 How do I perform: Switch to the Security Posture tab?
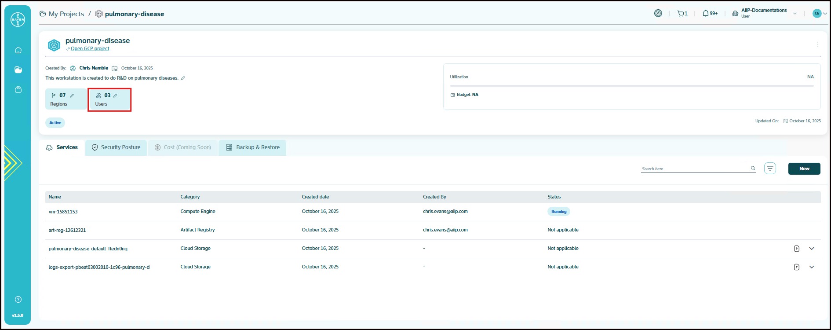coord(116,147)
